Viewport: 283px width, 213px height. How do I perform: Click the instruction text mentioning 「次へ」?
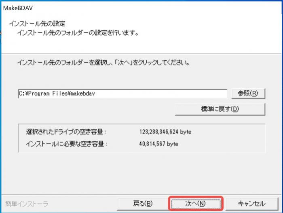(x=103, y=63)
